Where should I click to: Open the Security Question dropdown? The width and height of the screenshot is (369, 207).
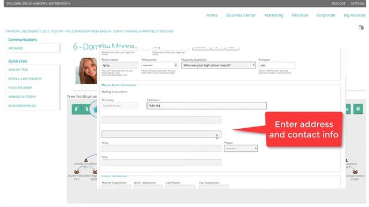tap(219, 65)
